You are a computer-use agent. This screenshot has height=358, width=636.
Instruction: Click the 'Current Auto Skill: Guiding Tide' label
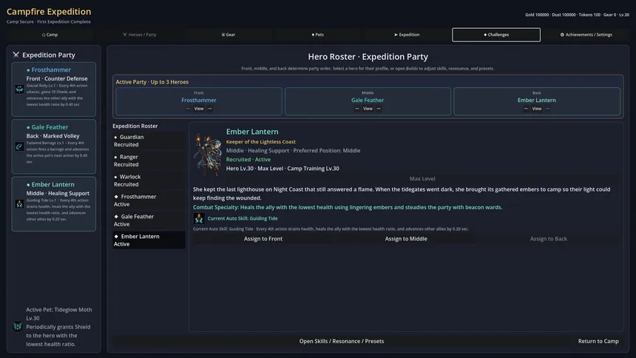pos(243,218)
